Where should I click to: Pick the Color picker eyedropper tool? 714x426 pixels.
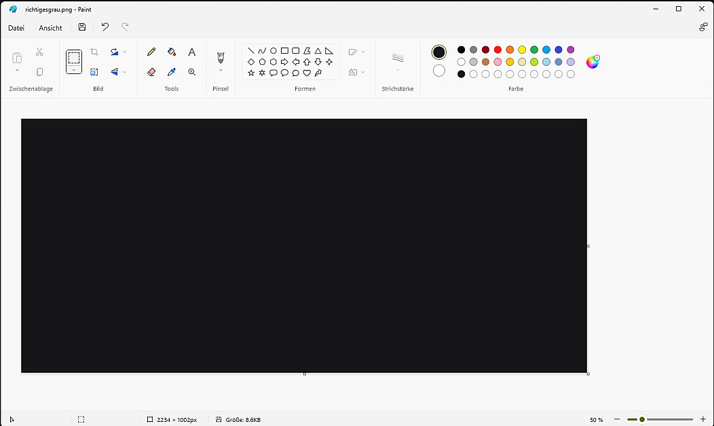point(172,71)
